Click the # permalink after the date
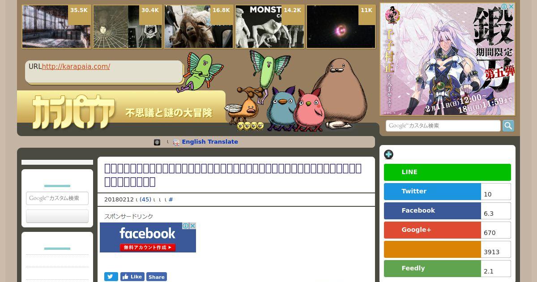Screen dimensions: 537x282 171,200
